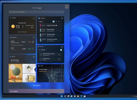
Task: Open Microsoft Store from taskbar
Action: click(84, 96)
